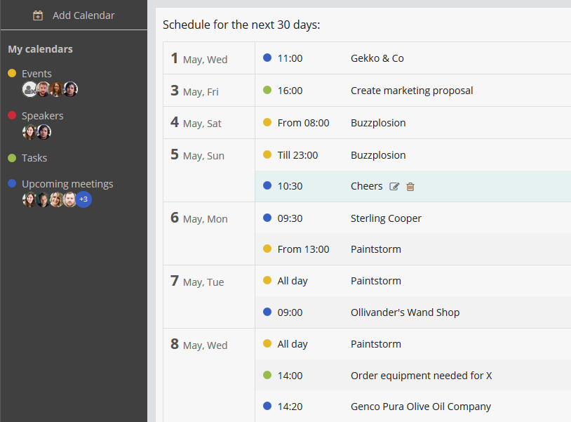
Task: Edit the Cheers event with the pencil icon
Action: pos(395,187)
